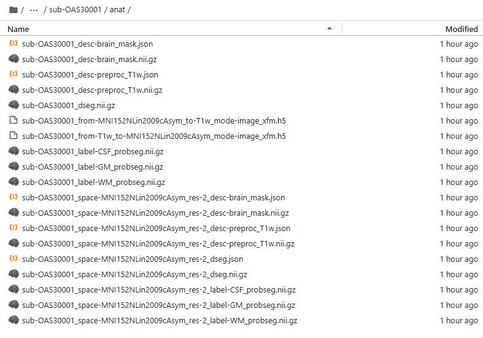Select sub-OAS30001_label-CSF_probseg.nii.gz file
The width and height of the screenshot is (483, 338).
click(92, 152)
